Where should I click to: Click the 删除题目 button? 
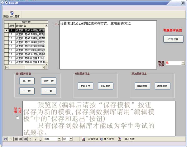click(x=105, y=86)
